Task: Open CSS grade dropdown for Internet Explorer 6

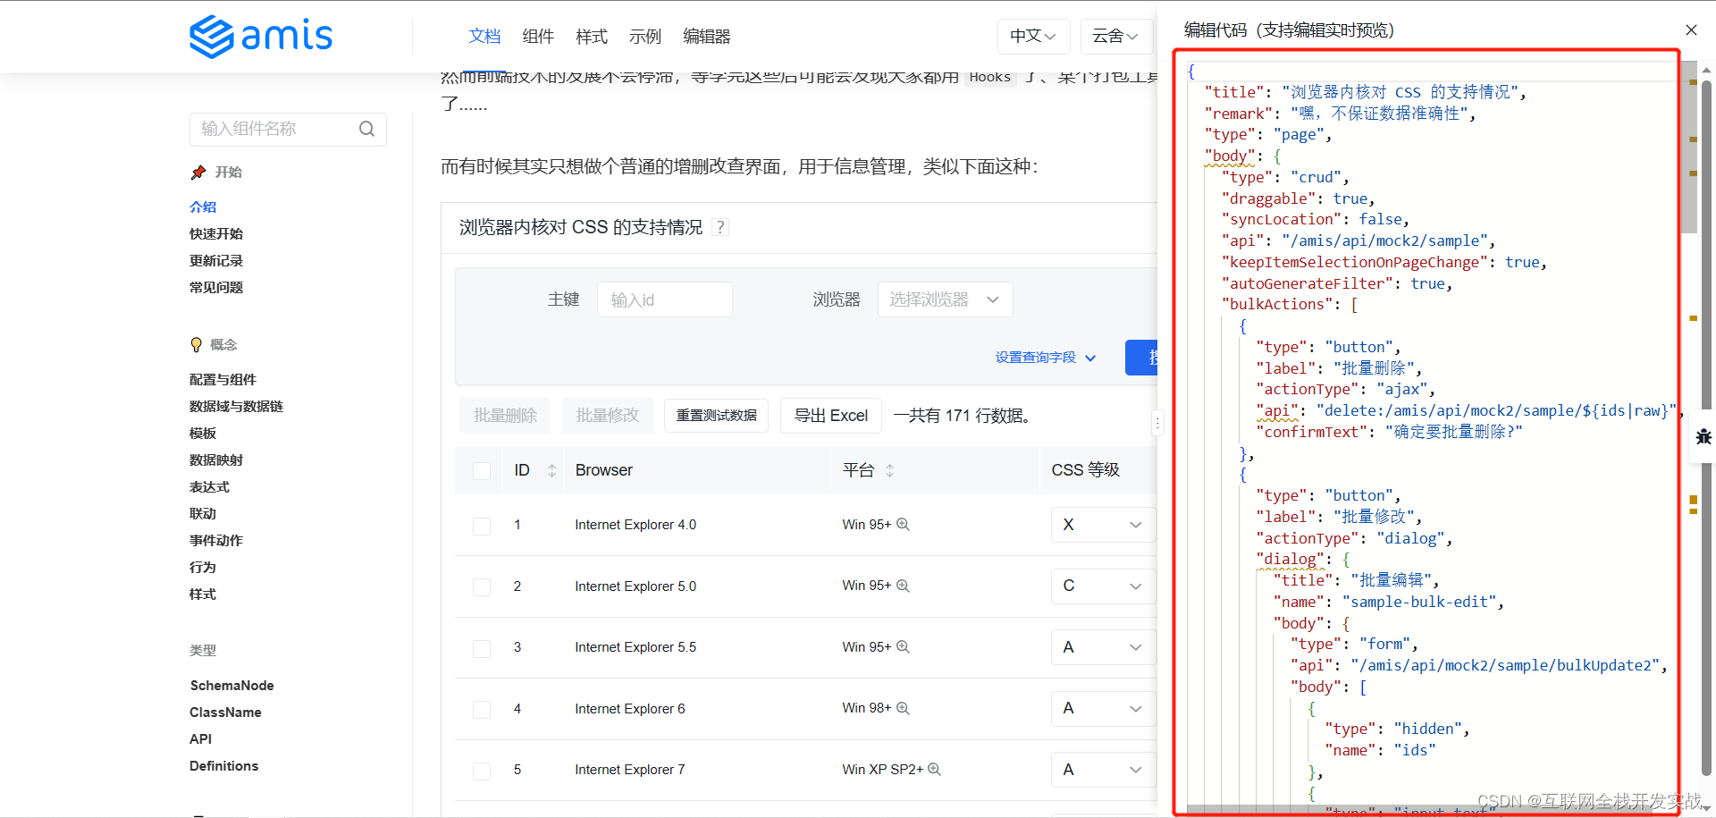Action: pos(1103,708)
